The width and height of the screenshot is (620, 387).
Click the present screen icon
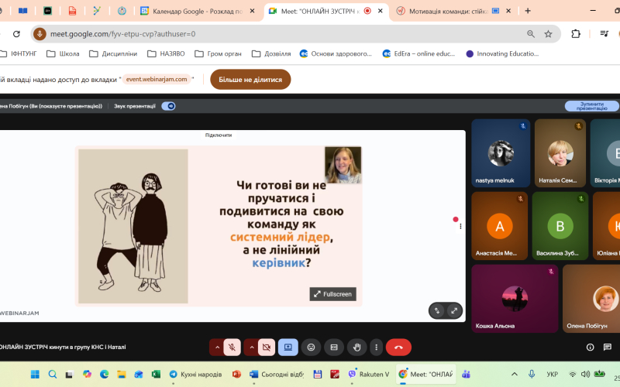[288, 348]
